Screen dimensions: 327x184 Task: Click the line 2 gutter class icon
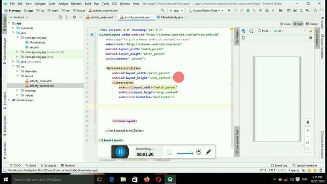tap(92, 35)
